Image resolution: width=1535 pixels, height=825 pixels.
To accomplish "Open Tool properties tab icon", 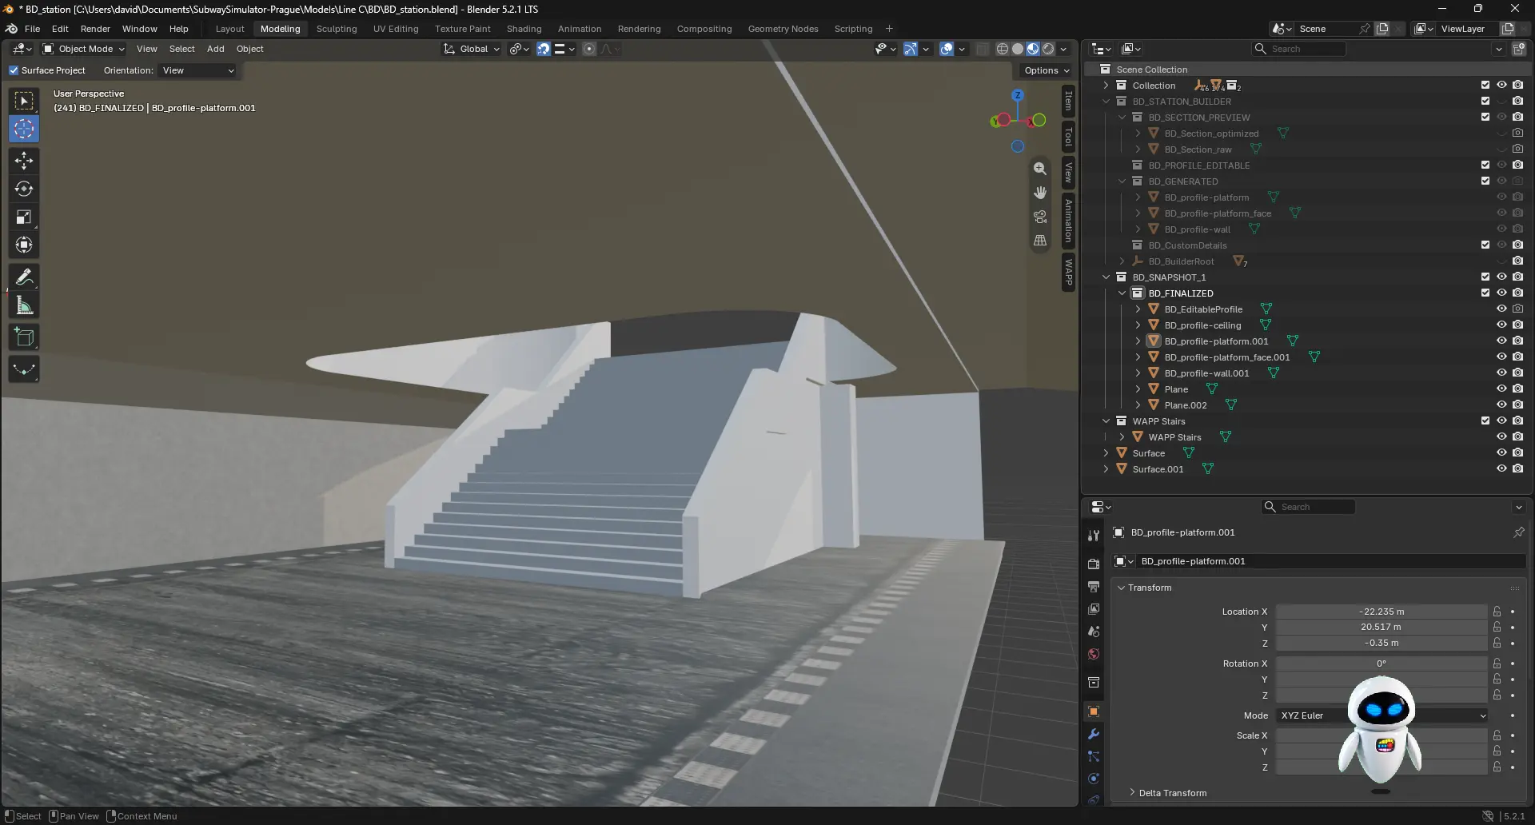I will [1094, 535].
